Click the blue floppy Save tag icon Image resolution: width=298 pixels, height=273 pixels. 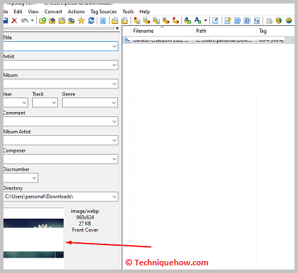click(6, 21)
